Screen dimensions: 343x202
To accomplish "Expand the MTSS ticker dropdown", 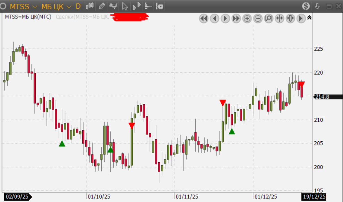I will pos(34,7).
